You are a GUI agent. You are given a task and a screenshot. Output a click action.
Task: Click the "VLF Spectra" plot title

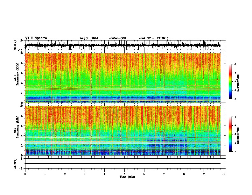[x=36, y=38]
